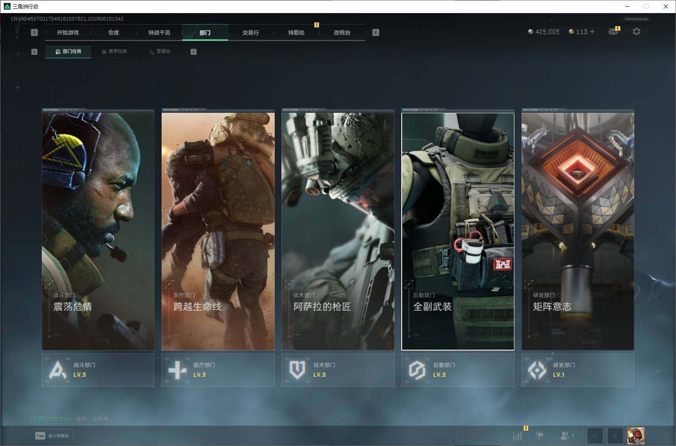Click the A previous sub-tab key icon
676x446 pixels.
(35, 52)
